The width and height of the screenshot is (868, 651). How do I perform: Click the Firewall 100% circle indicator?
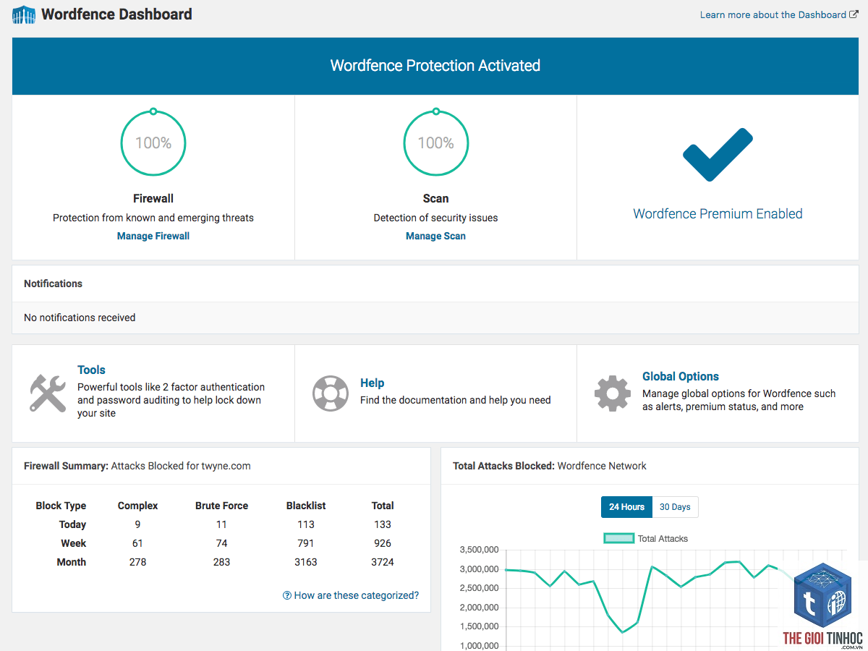[153, 142]
